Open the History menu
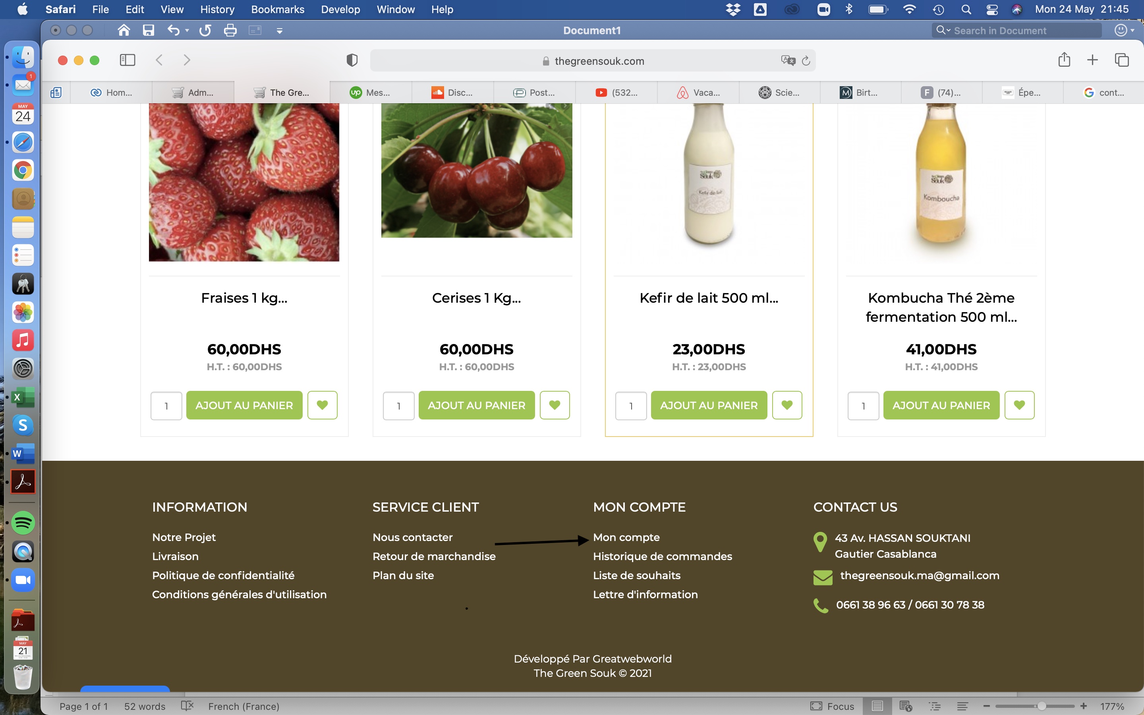This screenshot has height=715, width=1144. tap(217, 10)
